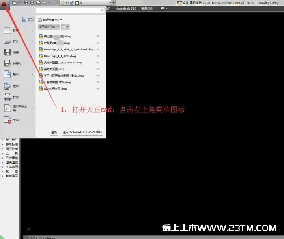Open recent file Drawing4_1_1_3899_1_1_0637.sv$.dwg
The width and height of the screenshot is (284, 239).
click(x=67, y=49)
